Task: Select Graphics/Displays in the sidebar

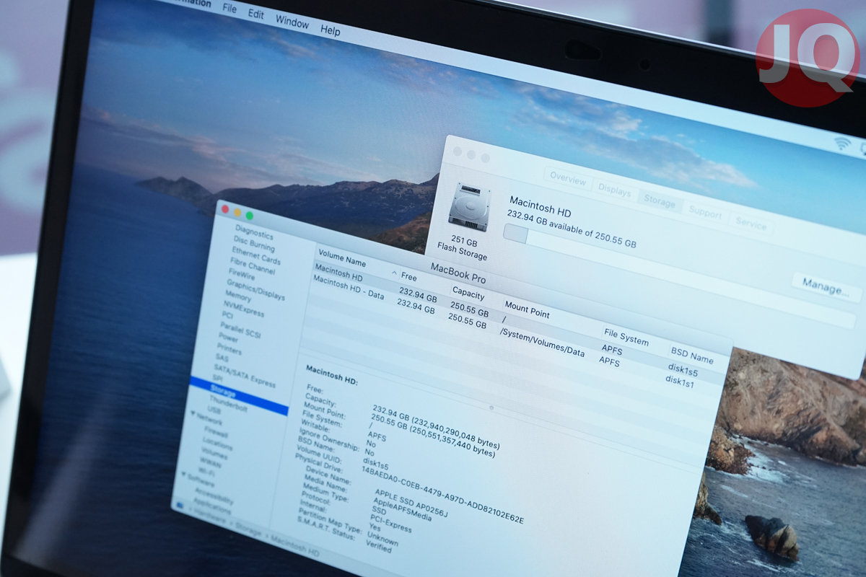Action: pyautogui.click(x=255, y=290)
